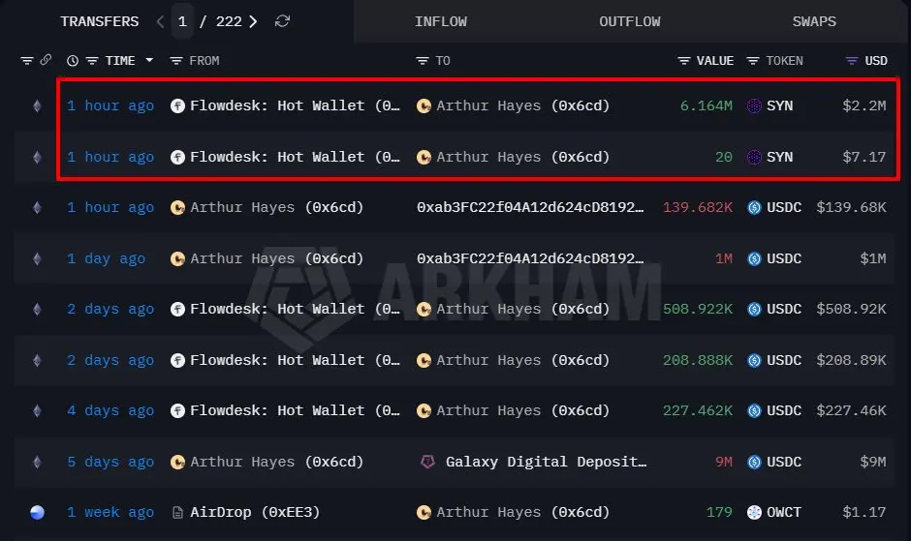The height and width of the screenshot is (541, 911).
Task: Click SYN token icon in 20 SYN row
Action: click(x=754, y=157)
